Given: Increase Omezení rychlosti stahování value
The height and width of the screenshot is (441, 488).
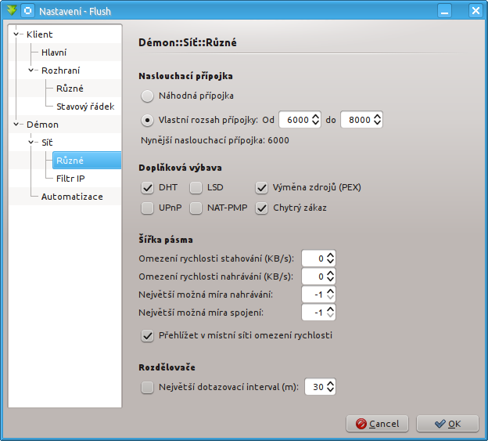Looking at the screenshot, I should [x=331, y=255].
